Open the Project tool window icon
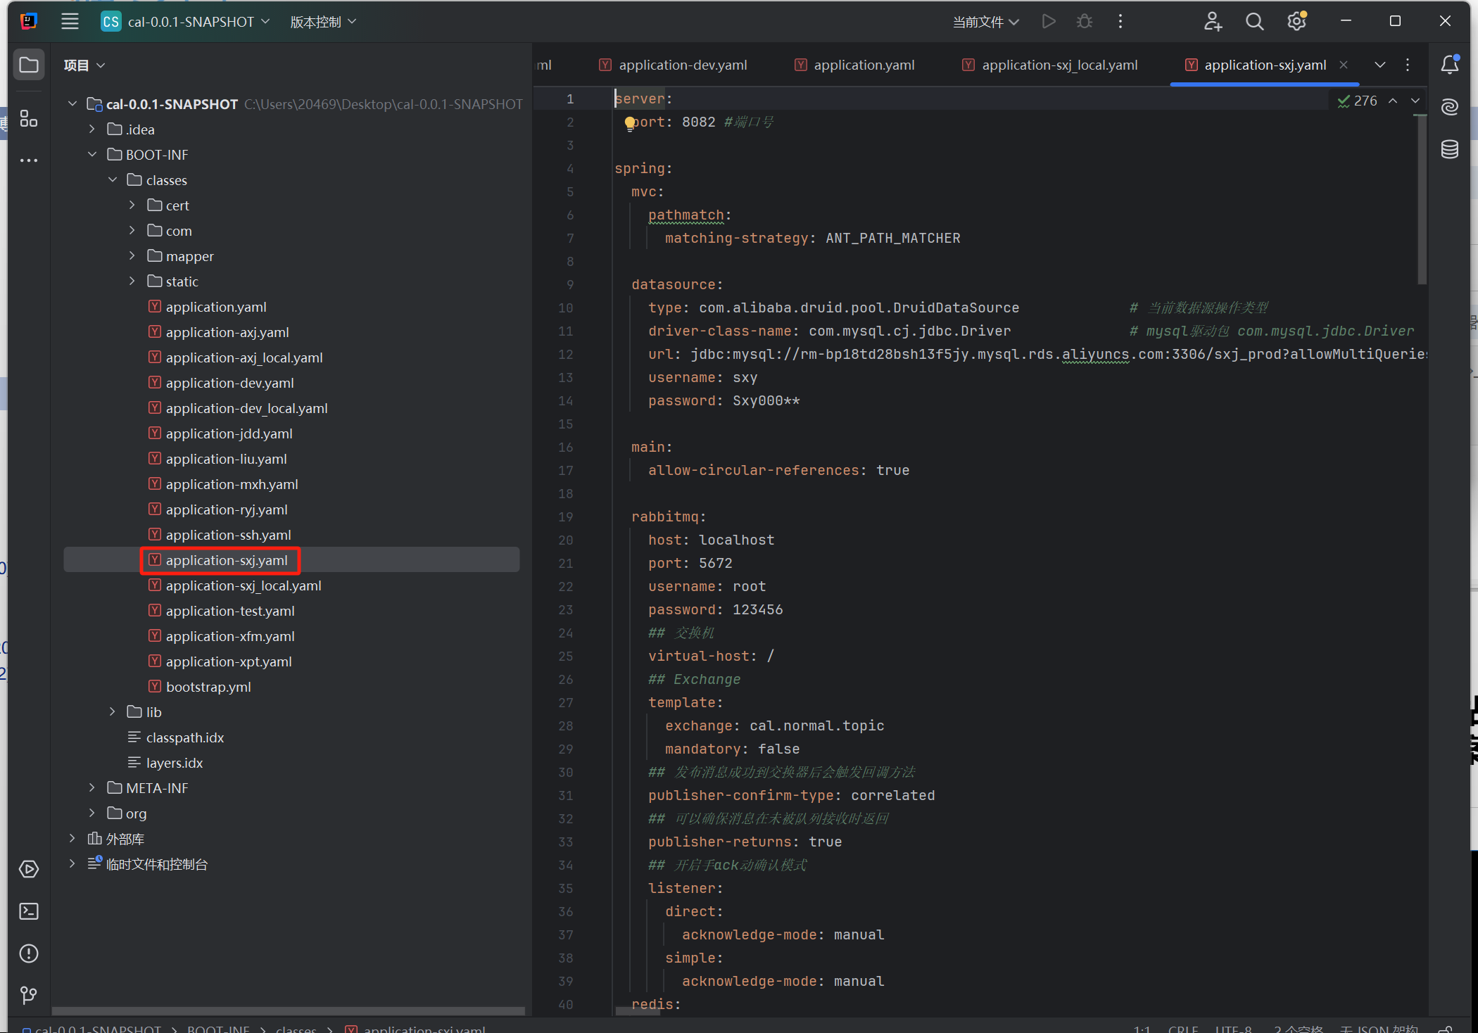The width and height of the screenshot is (1478, 1033). coord(29,65)
